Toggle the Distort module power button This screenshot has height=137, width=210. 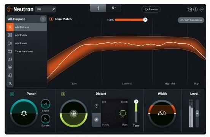(63, 94)
